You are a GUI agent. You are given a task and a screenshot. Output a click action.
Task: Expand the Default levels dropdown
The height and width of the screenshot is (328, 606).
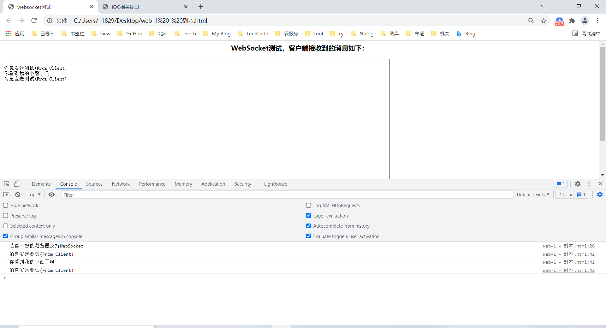pyautogui.click(x=533, y=195)
